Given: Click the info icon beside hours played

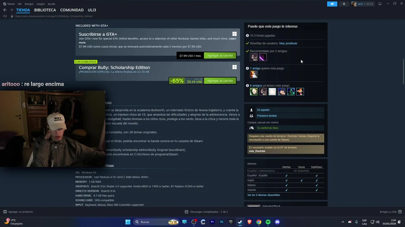Looking at the screenshot, I should (247, 36).
